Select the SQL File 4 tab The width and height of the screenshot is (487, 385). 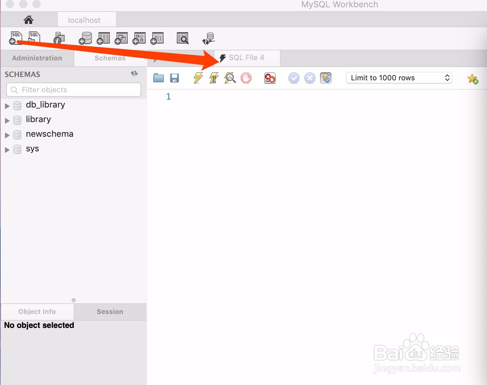click(x=247, y=58)
